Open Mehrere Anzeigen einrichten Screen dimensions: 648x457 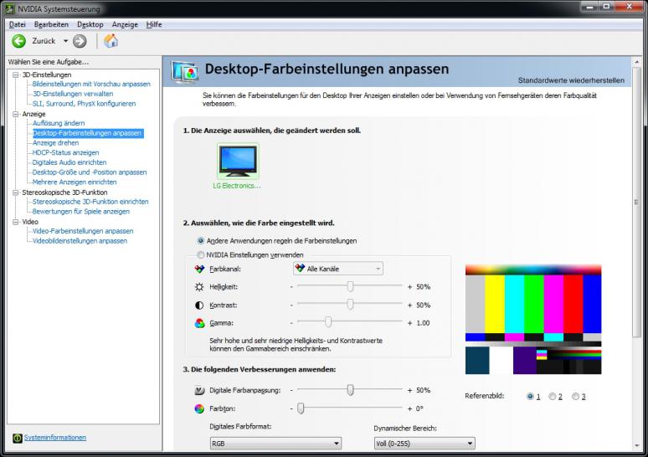(x=75, y=182)
